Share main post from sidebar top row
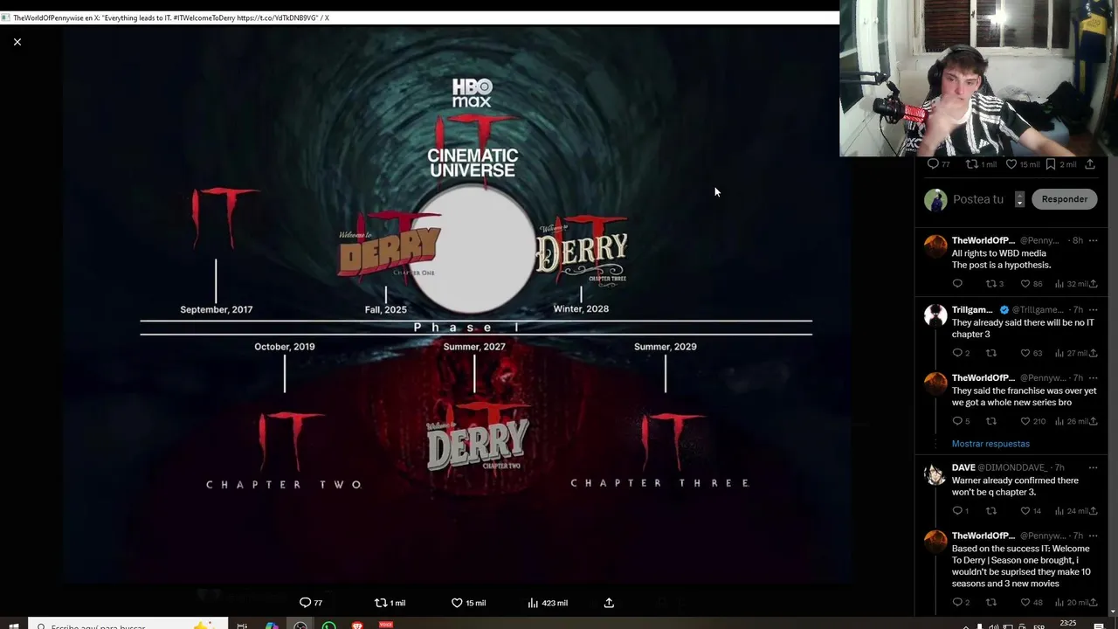 pos(1090,164)
